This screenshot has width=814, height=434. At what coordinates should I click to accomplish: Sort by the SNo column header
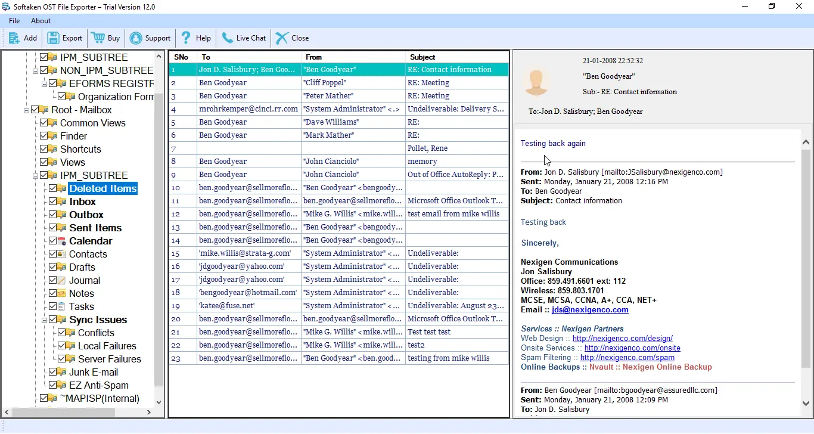tap(184, 57)
